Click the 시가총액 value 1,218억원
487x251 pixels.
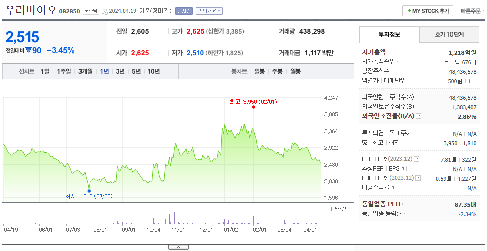[x=462, y=53]
